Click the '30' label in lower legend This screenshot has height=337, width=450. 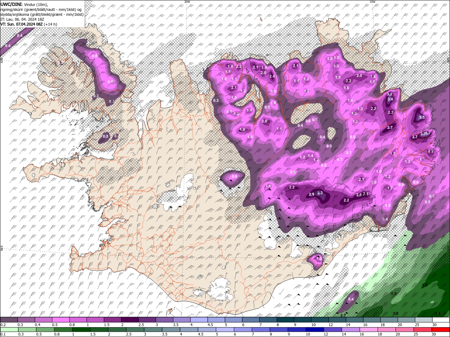pyautogui.click(x=435, y=334)
